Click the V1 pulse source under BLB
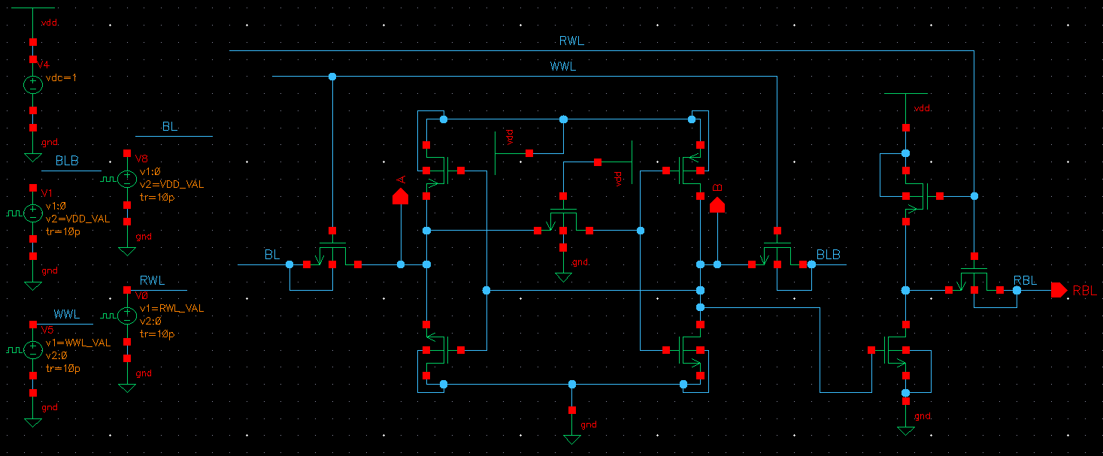 tap(33, 213)
